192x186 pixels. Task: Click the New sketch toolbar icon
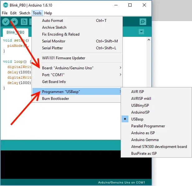(24, 22)
